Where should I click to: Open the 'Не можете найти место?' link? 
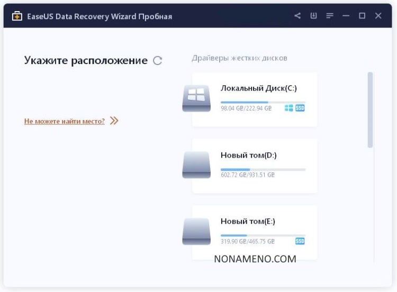(x=64, y=121)
